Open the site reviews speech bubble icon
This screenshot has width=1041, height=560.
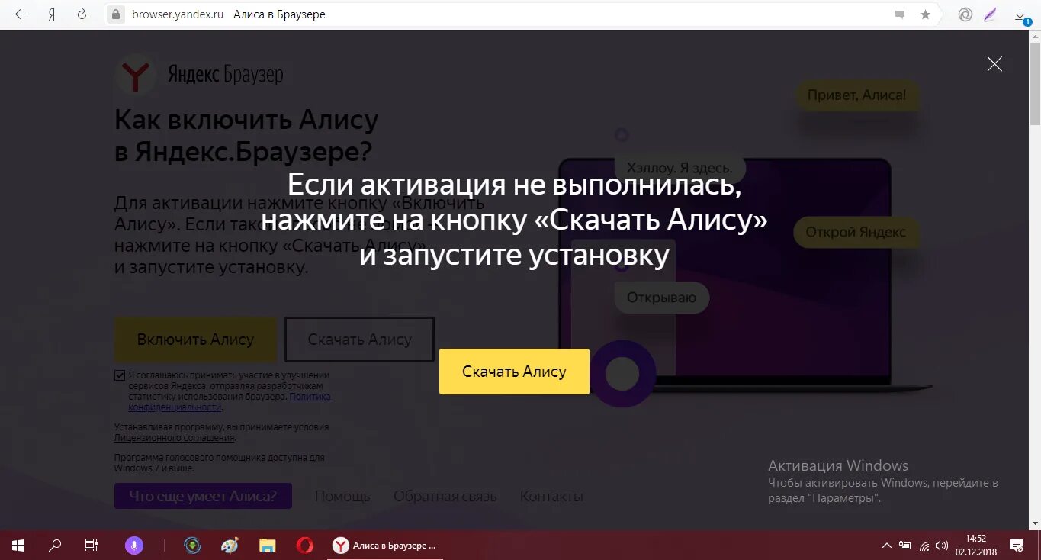901,14
